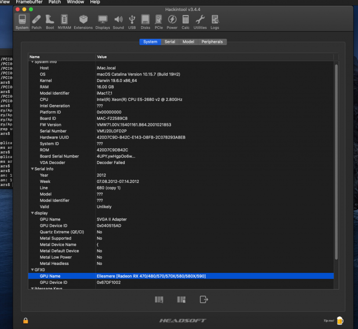This screenshot has width=358, height=329.
Task: Open the Patch menu in the menu bar
Action: pyautogui.click(x=54, y=2)
